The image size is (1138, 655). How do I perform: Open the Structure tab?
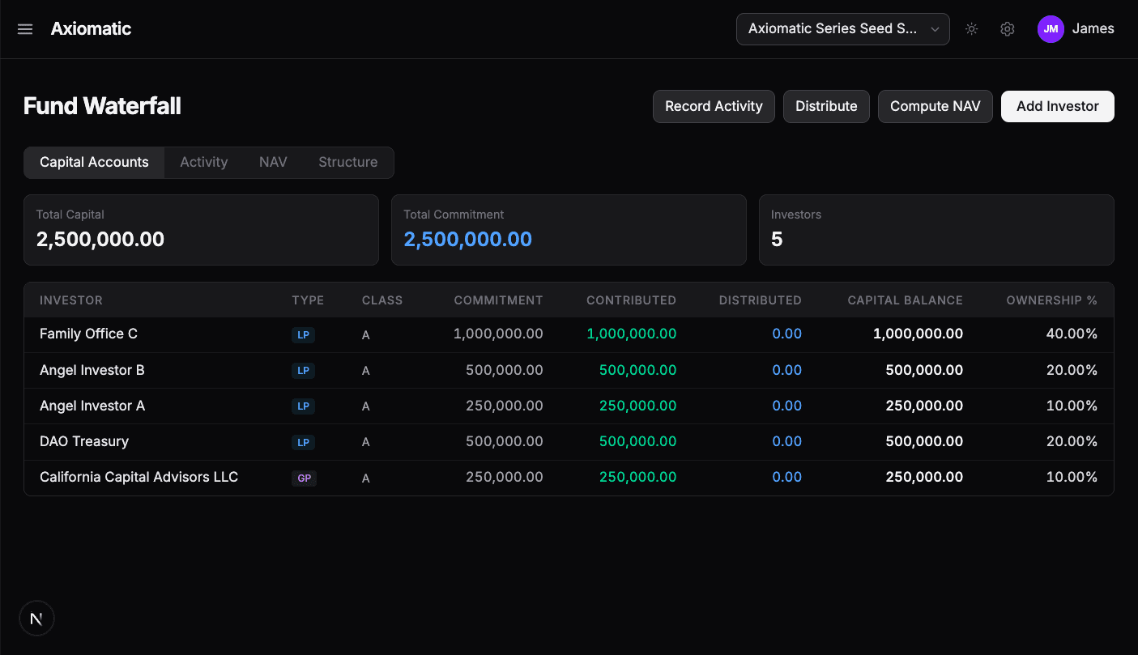pyautogui.click(x=348, y=162)
